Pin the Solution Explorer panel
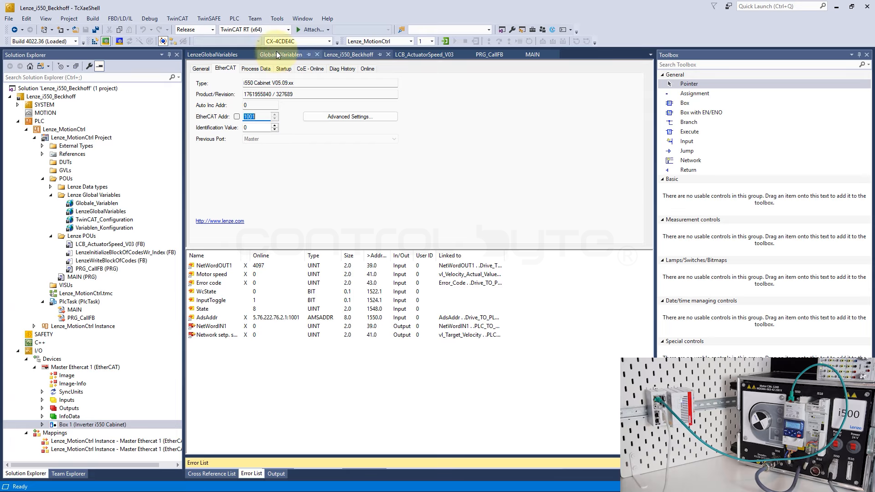 point(169,55)
